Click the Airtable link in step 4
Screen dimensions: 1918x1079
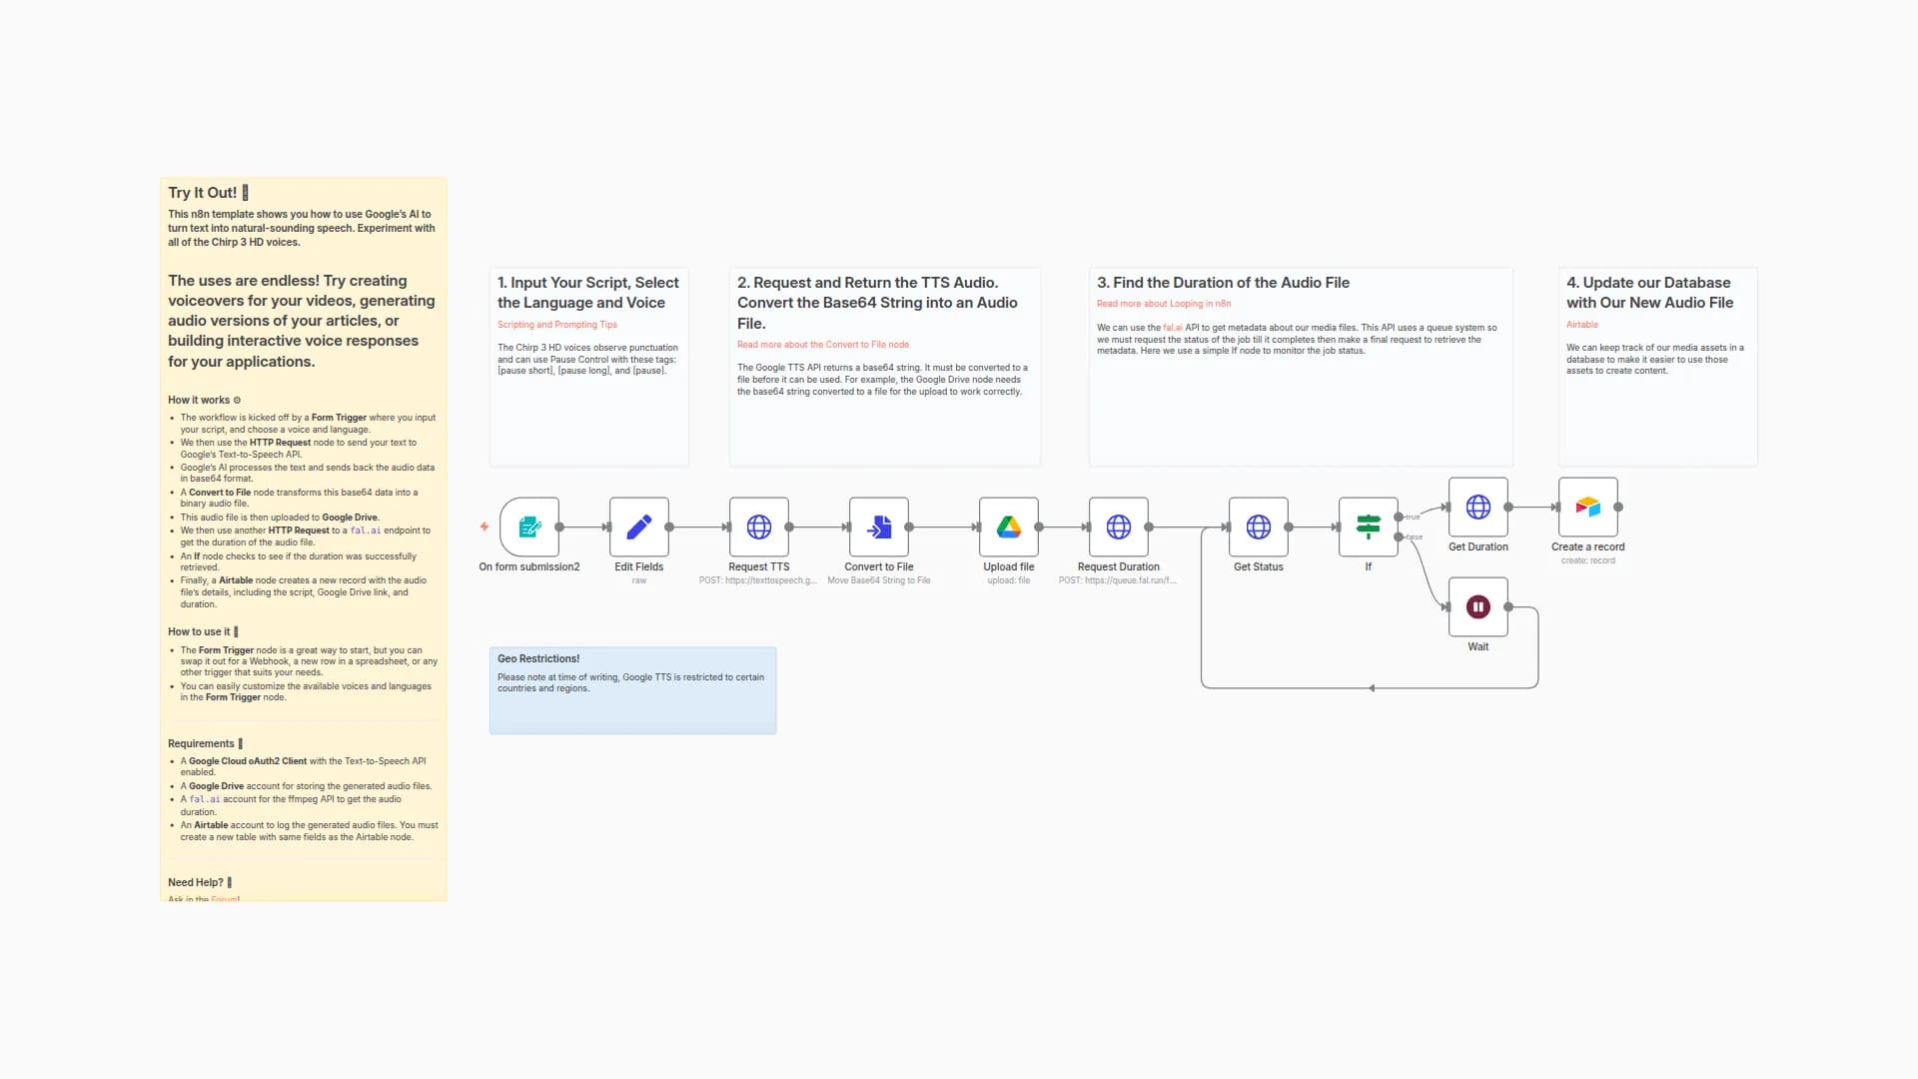tap(1581, 325)
